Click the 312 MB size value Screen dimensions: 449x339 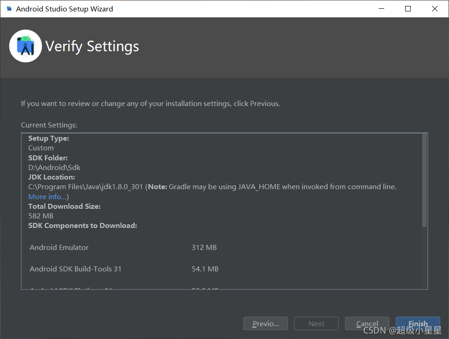click(x=204, y=248)
